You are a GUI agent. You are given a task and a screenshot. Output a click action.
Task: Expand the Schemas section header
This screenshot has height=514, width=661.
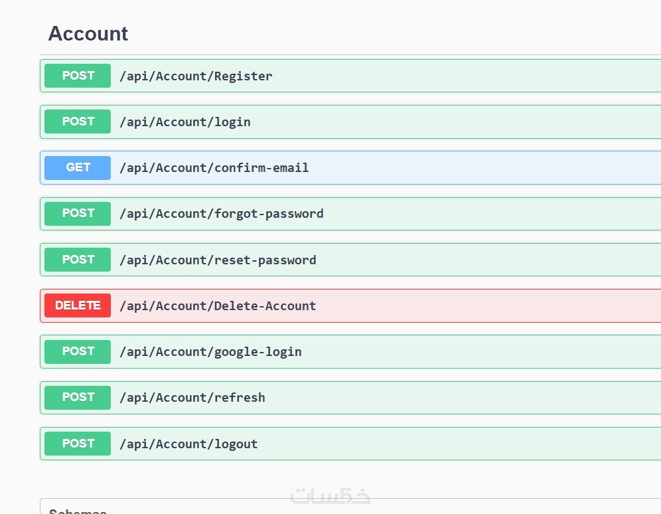pos(78,510)
